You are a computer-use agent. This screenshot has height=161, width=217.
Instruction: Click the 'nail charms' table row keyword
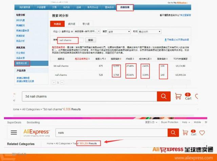click(x=61, y=75)
